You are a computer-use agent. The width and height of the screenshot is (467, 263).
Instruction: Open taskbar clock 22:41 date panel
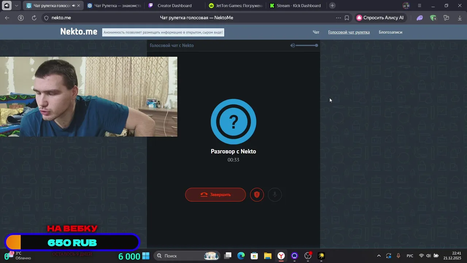click(452, 256)
